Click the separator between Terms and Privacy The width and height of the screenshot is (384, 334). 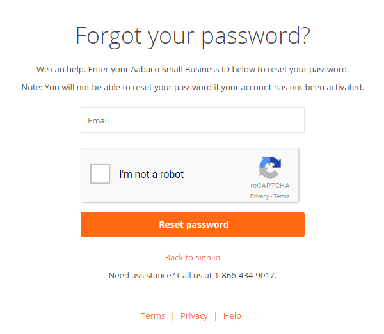point(173,315)
